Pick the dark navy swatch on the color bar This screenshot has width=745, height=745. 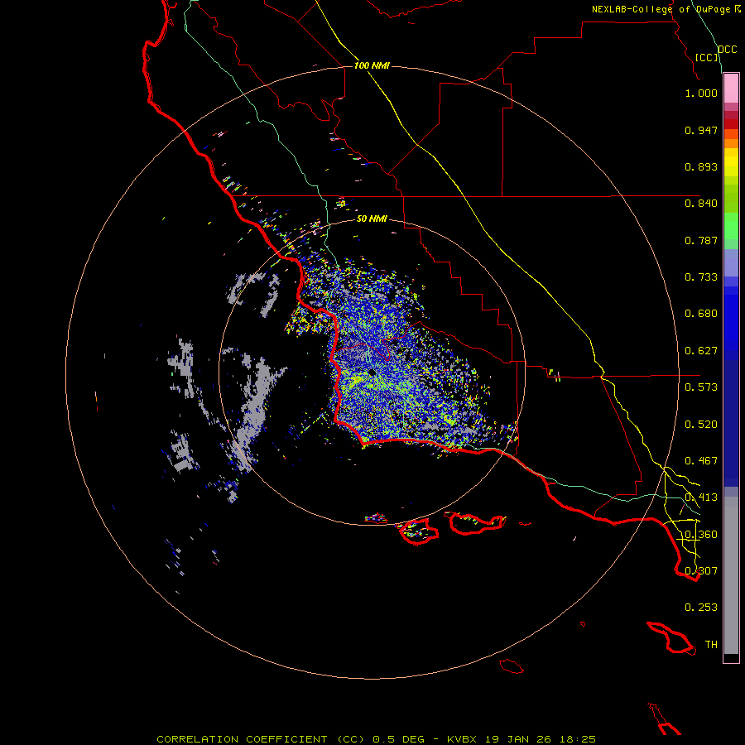[x=731, y=419]
